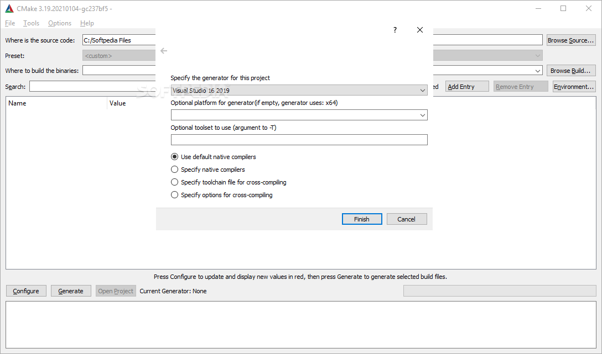The width and height of the screenshot is (602, 354).
Task: Expand the optional platform for generator dropdown
Action: point(422,115)
